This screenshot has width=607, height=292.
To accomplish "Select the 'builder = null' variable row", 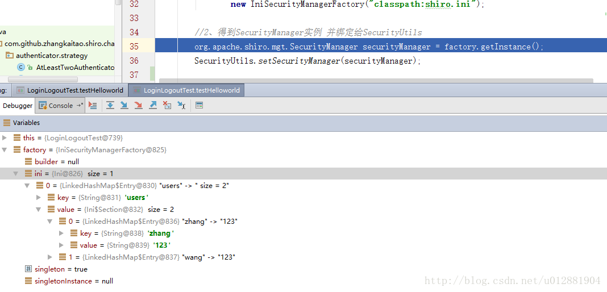I will (303, 162).
